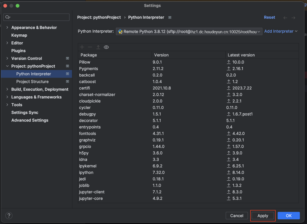307x224 pixels.
Task: Click the Reset link
Action: coord(269,17)
